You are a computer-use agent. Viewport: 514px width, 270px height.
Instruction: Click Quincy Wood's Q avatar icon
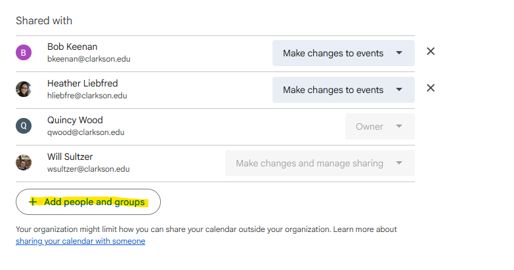tap(24, 126)
